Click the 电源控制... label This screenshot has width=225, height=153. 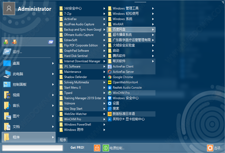click(117, 148)
